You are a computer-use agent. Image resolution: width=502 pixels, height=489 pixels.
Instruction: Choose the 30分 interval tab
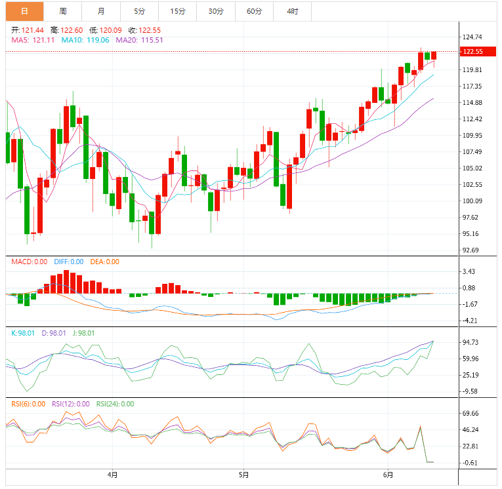216,11
